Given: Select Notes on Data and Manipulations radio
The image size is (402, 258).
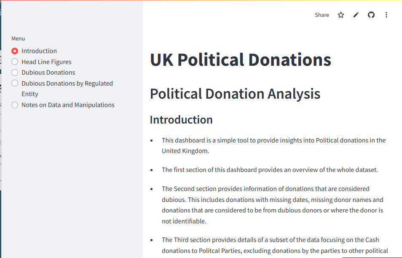Looking at the screenshot, I should point(15,105).
